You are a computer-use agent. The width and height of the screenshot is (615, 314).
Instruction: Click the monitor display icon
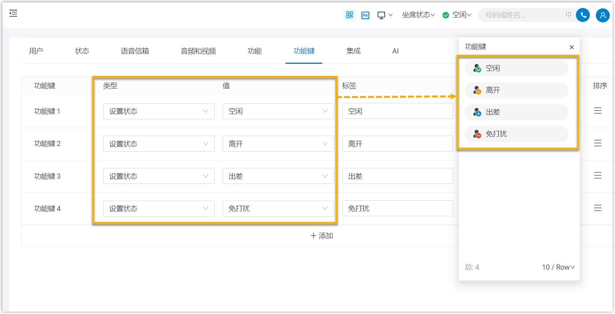382,15
